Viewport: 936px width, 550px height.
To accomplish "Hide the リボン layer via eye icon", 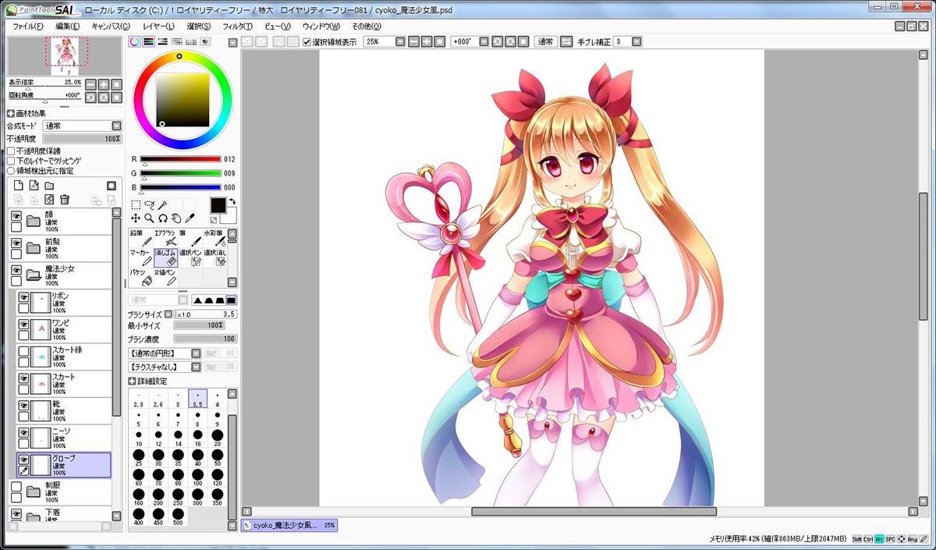I will tap(23, 297).
